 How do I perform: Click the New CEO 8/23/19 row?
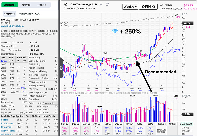(14, 113)
